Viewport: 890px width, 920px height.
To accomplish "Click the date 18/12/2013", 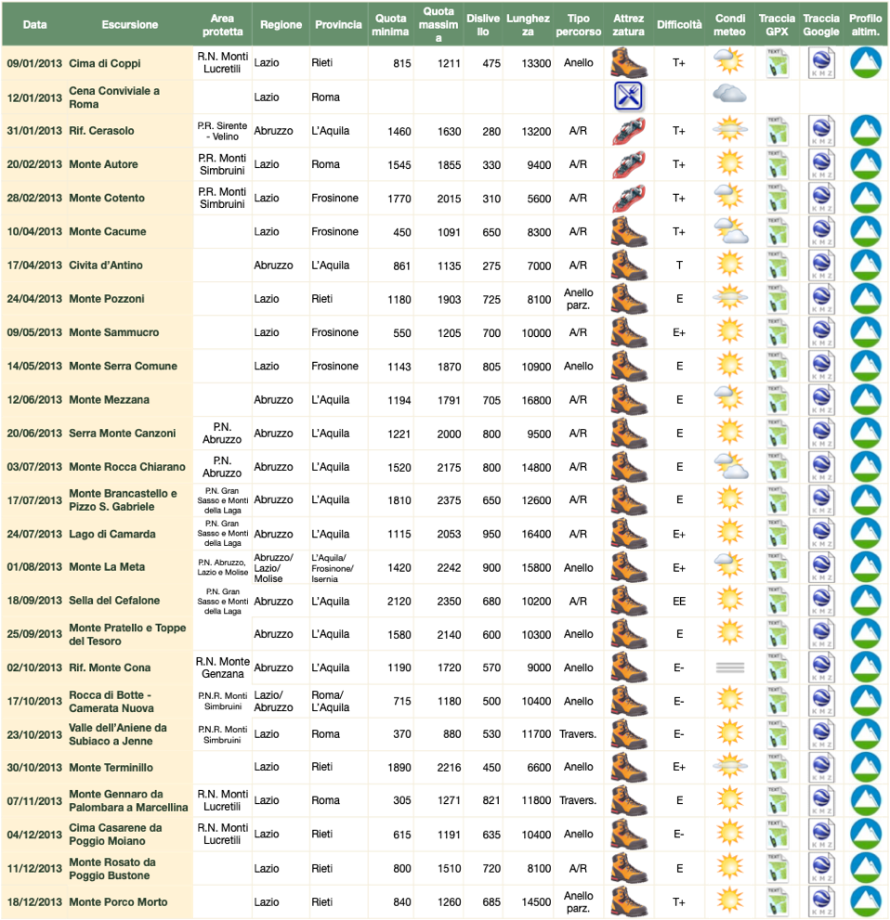I will click(x=34, y=901).
